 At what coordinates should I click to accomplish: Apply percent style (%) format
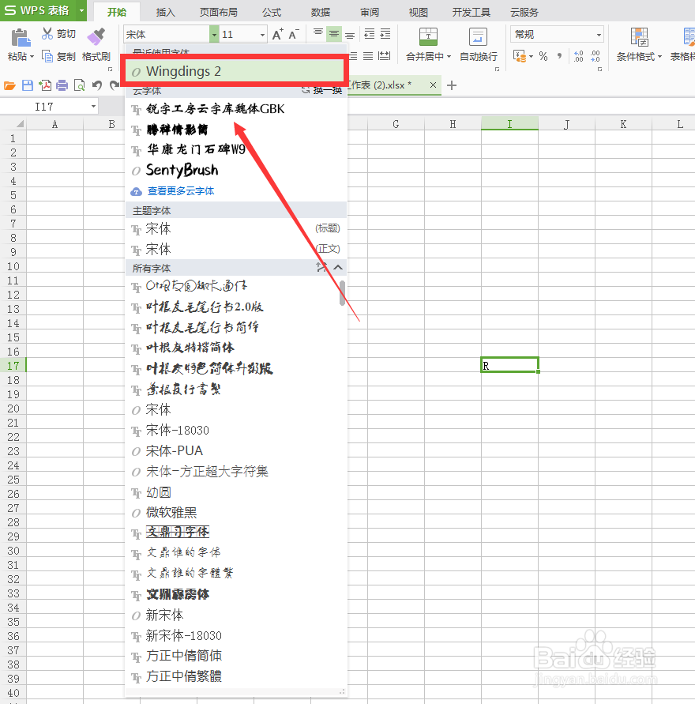(543, 57)
